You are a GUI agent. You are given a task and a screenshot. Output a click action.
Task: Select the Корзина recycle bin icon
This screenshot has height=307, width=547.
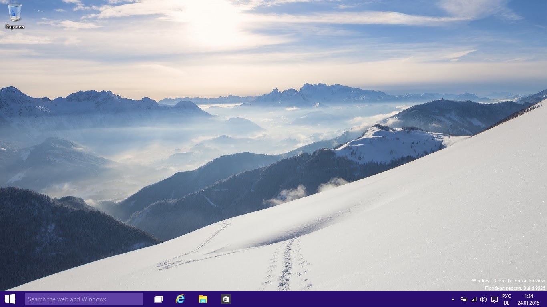point(15,12)
